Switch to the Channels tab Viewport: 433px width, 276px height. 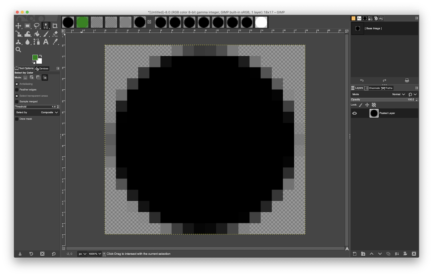coord(372,88)
